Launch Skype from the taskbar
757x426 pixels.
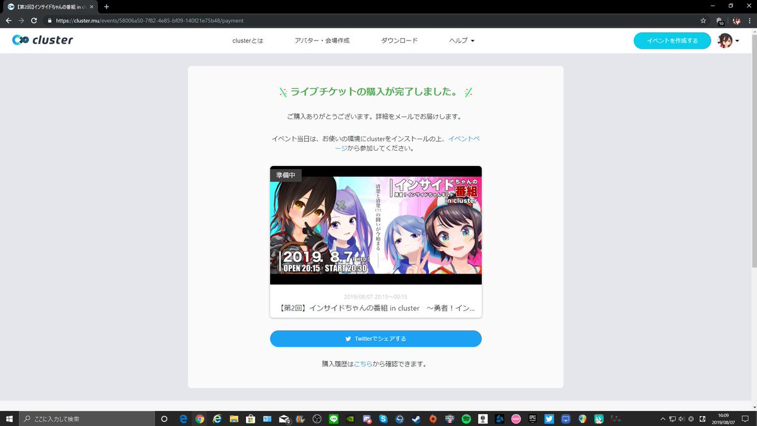pyautogui.click(x=383, y=418)
